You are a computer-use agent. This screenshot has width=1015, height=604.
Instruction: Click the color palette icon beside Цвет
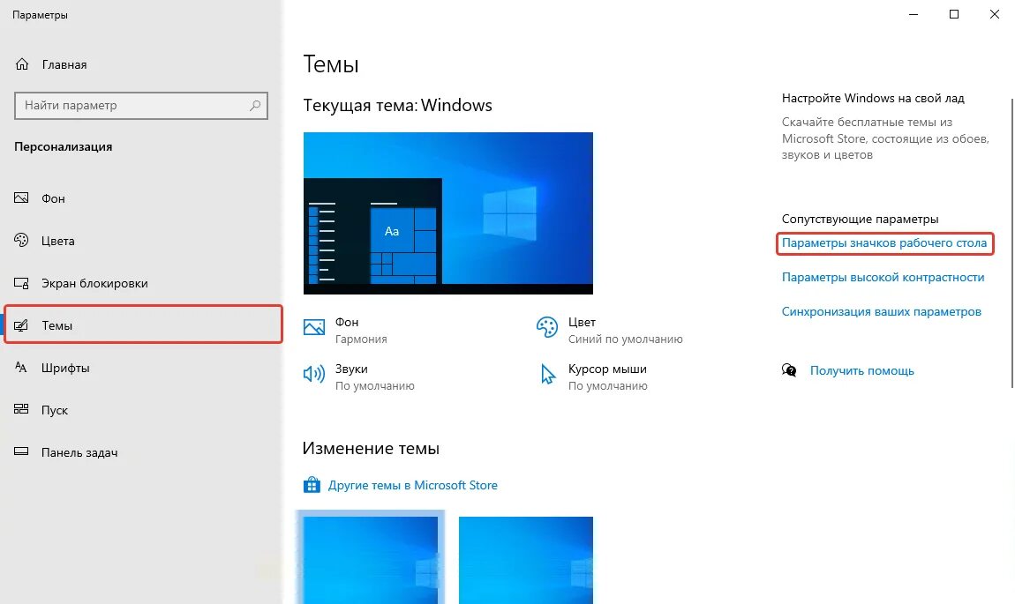(547, 326)
